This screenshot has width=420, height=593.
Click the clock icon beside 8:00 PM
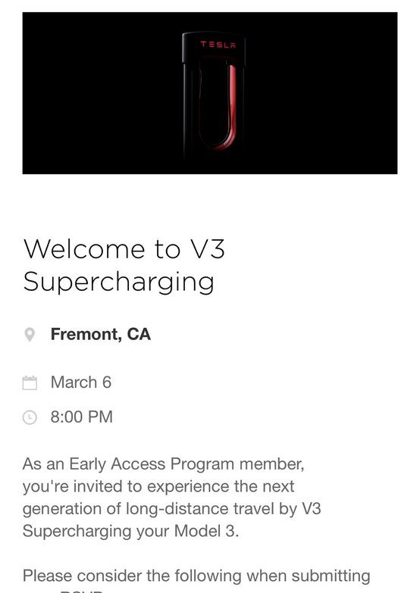(x=30, y=417)
